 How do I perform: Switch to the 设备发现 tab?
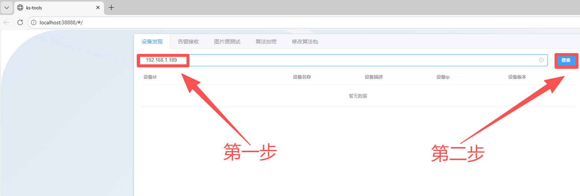click(152, 42)
